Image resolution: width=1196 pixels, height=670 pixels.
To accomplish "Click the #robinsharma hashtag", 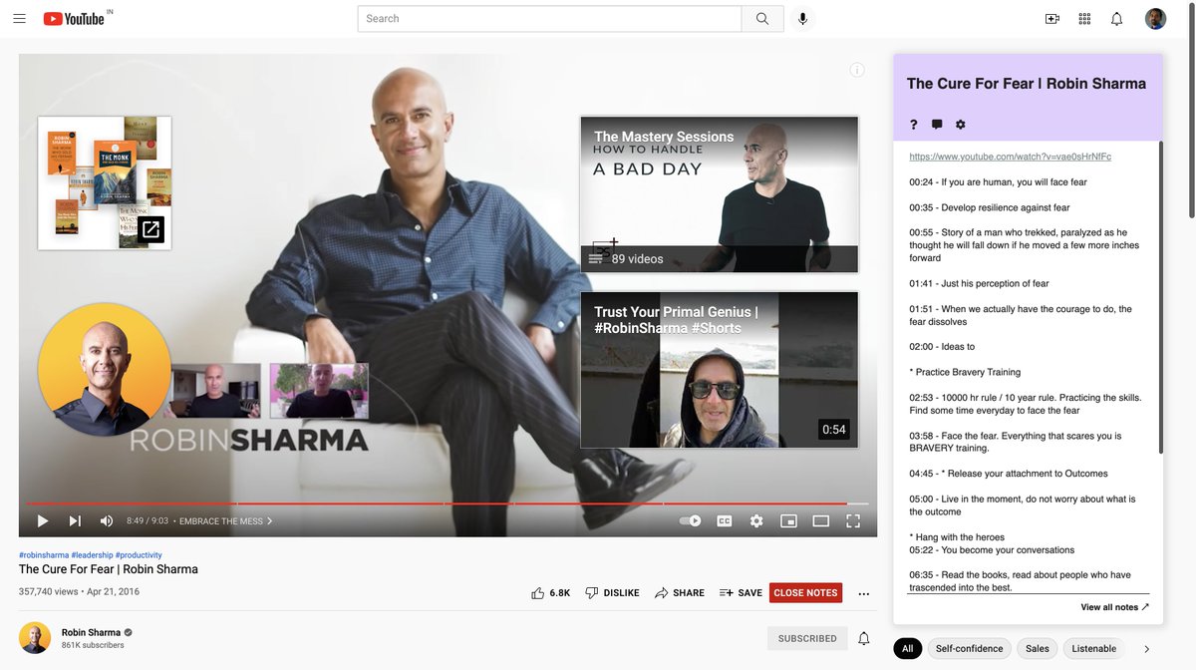I will (44, 555).
